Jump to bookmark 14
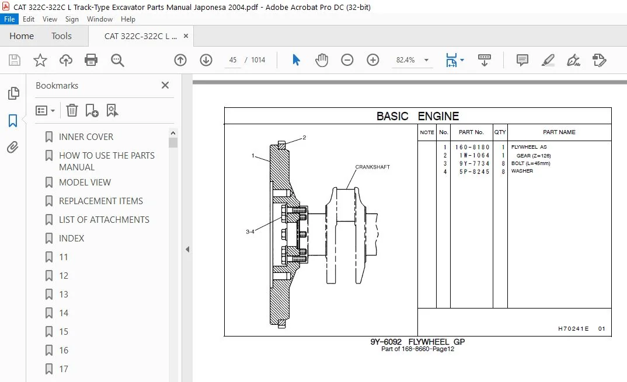 coord(64,313)
